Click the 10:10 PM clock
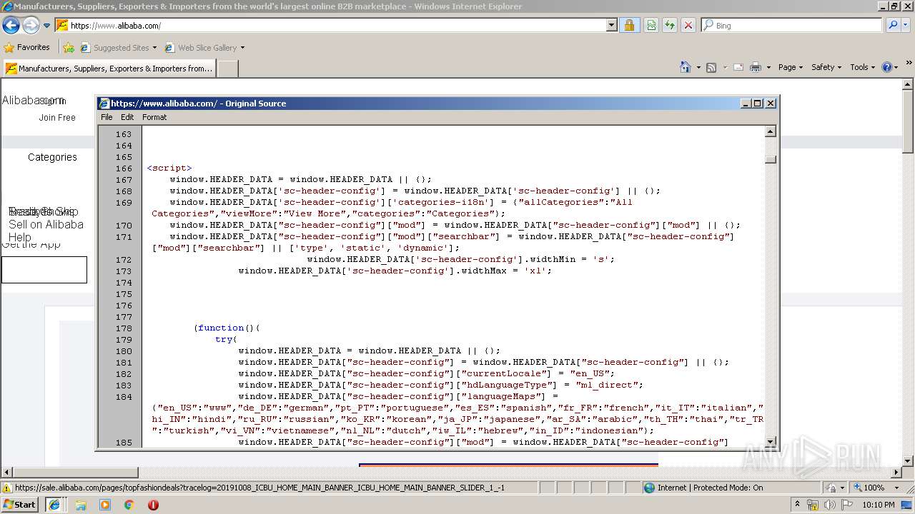This screenshot has width=915, height=514. coord(879,505)
